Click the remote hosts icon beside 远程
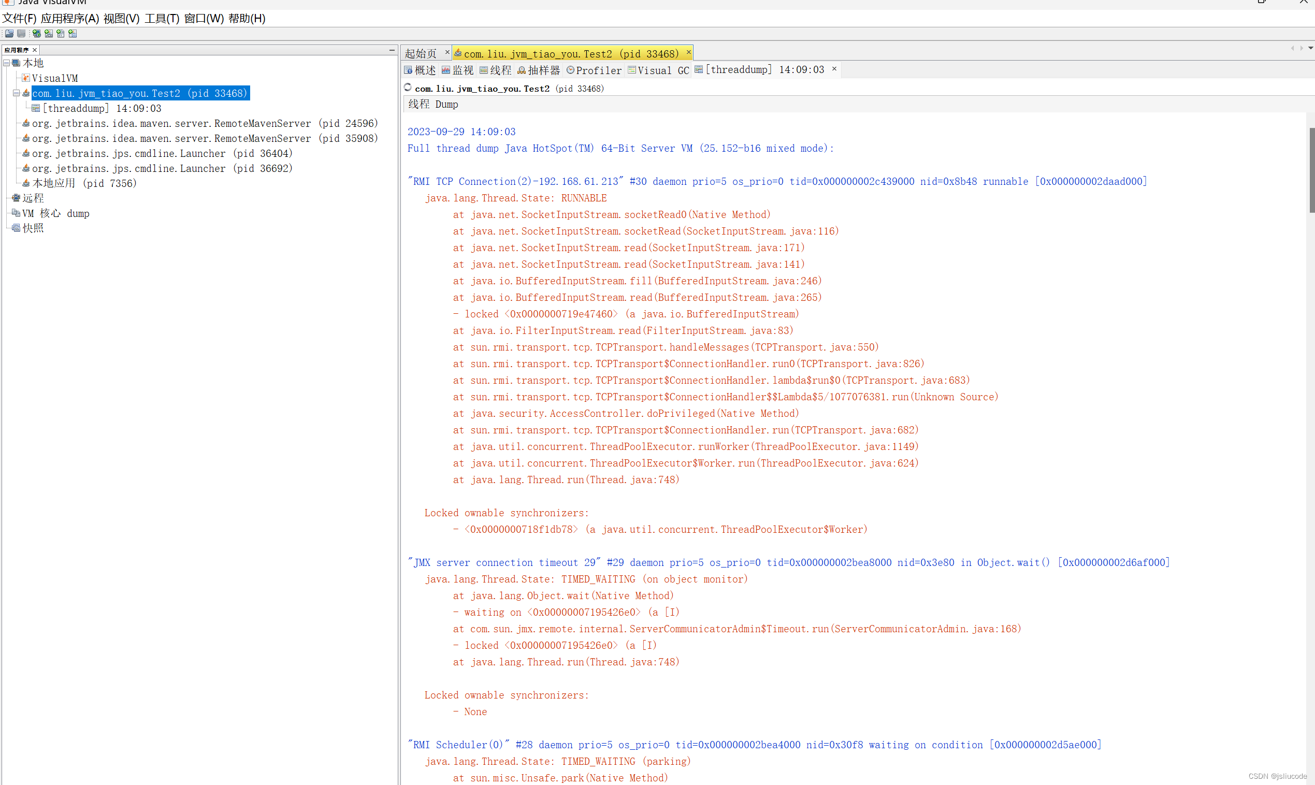The width and height of the screenshot is (1315, 785). pos(16,198)
